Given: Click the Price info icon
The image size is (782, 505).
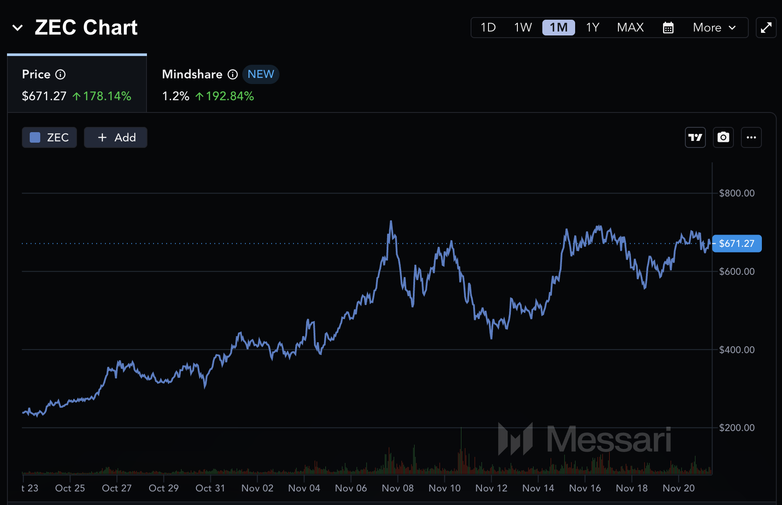Looking at the screenshot, I should coord(60,74).
